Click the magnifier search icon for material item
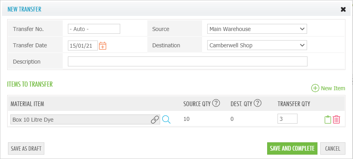The height and width of the screenshot is (159, 353). pyautogui.click(x=167, y=120)
